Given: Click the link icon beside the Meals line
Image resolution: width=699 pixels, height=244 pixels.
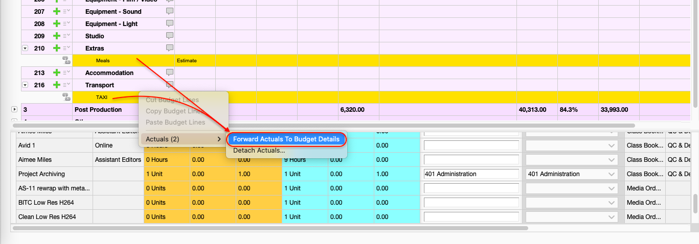Looking at the screenshot, I should pos(65,60).
